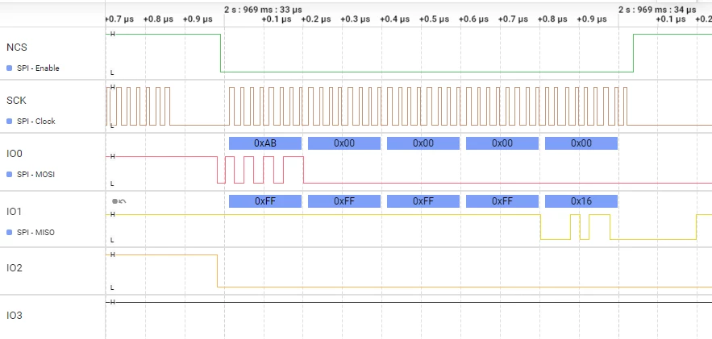Click the 0xFF MISO bubble just before 0x16

click(x=502, y=201)
